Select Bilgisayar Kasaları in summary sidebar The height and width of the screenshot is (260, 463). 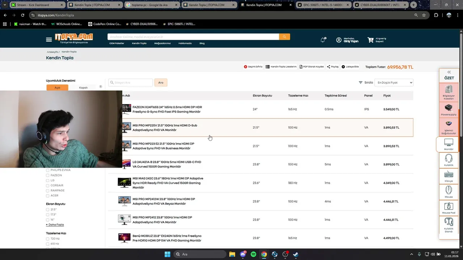[x=449, y=92]
